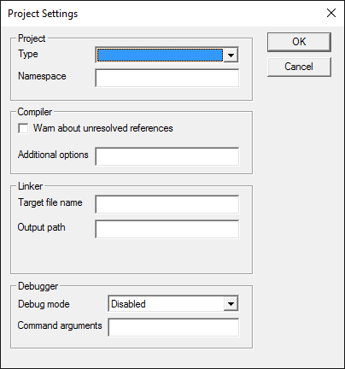Screen dimensions: 345x369
Task: Open the project Type dropdown arrow
Action: (x=231, y=55)
